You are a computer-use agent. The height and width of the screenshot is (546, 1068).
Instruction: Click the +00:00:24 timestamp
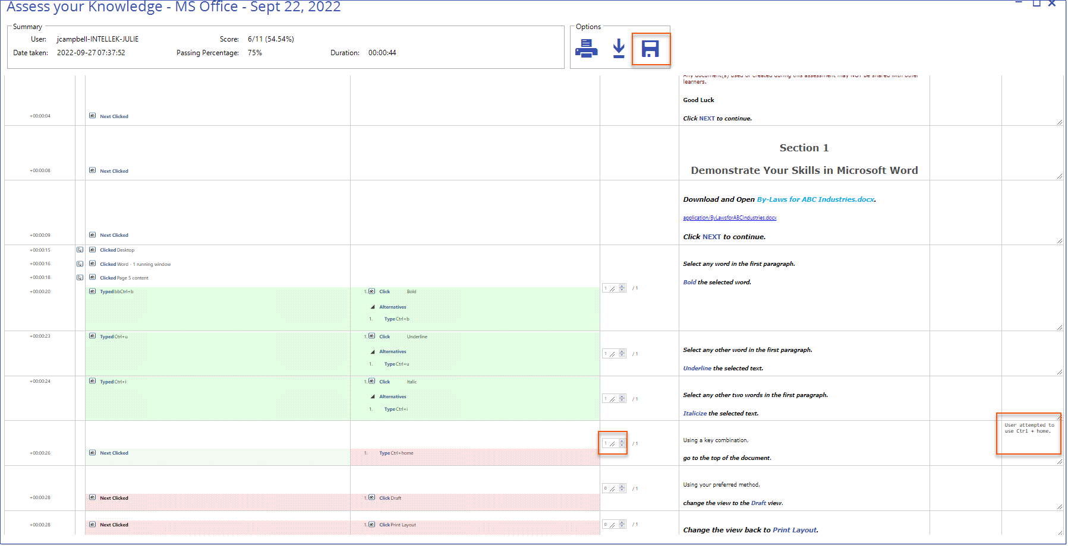40,381
